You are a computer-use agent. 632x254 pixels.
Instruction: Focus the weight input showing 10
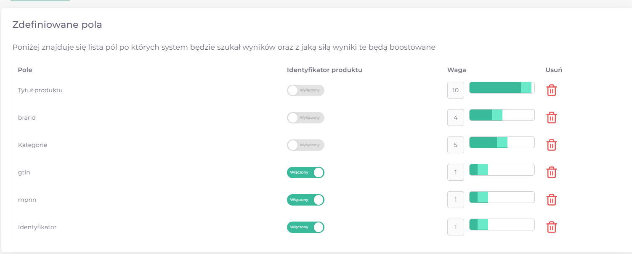coord(456,90)
